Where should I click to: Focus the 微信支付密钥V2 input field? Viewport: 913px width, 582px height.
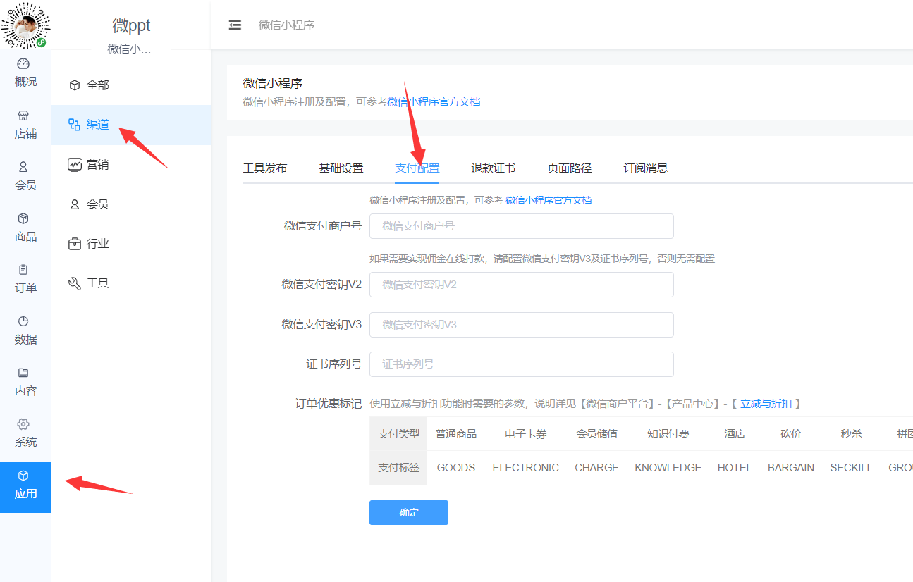(522, 285)
